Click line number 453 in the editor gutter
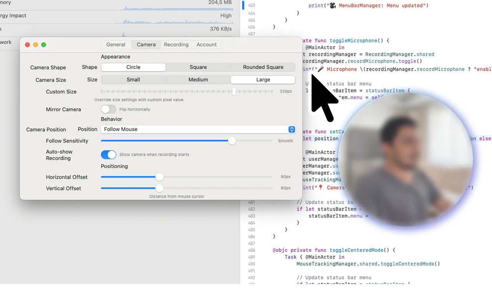 click(x=251, y=6)
